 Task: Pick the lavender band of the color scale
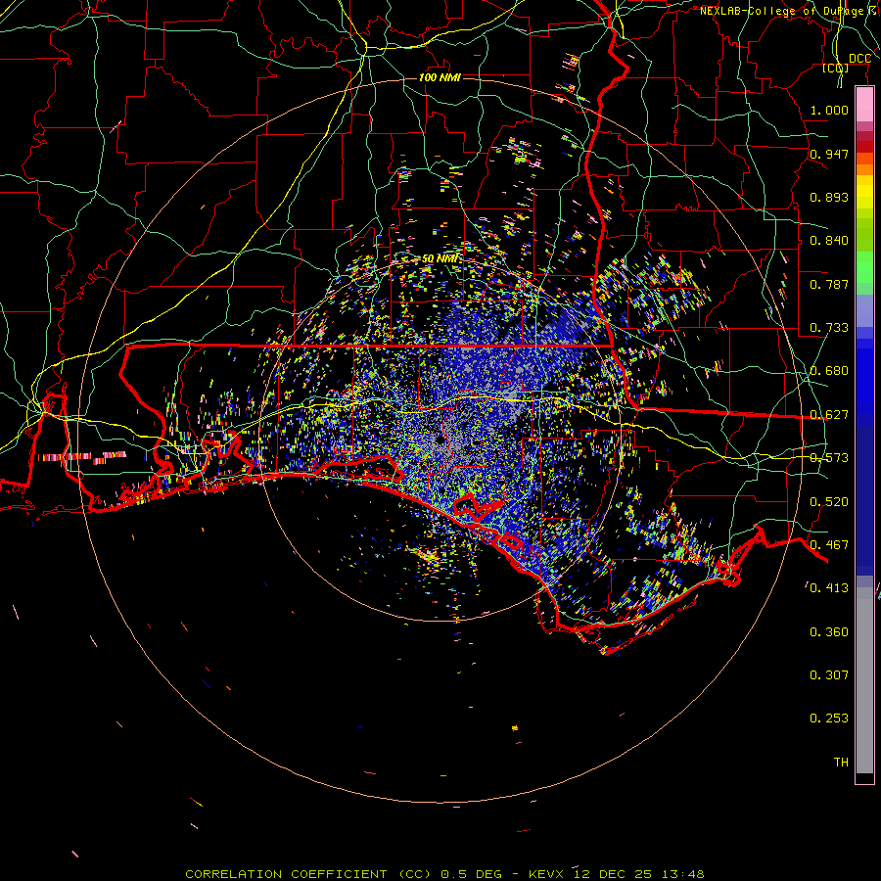tap(864, 310)
